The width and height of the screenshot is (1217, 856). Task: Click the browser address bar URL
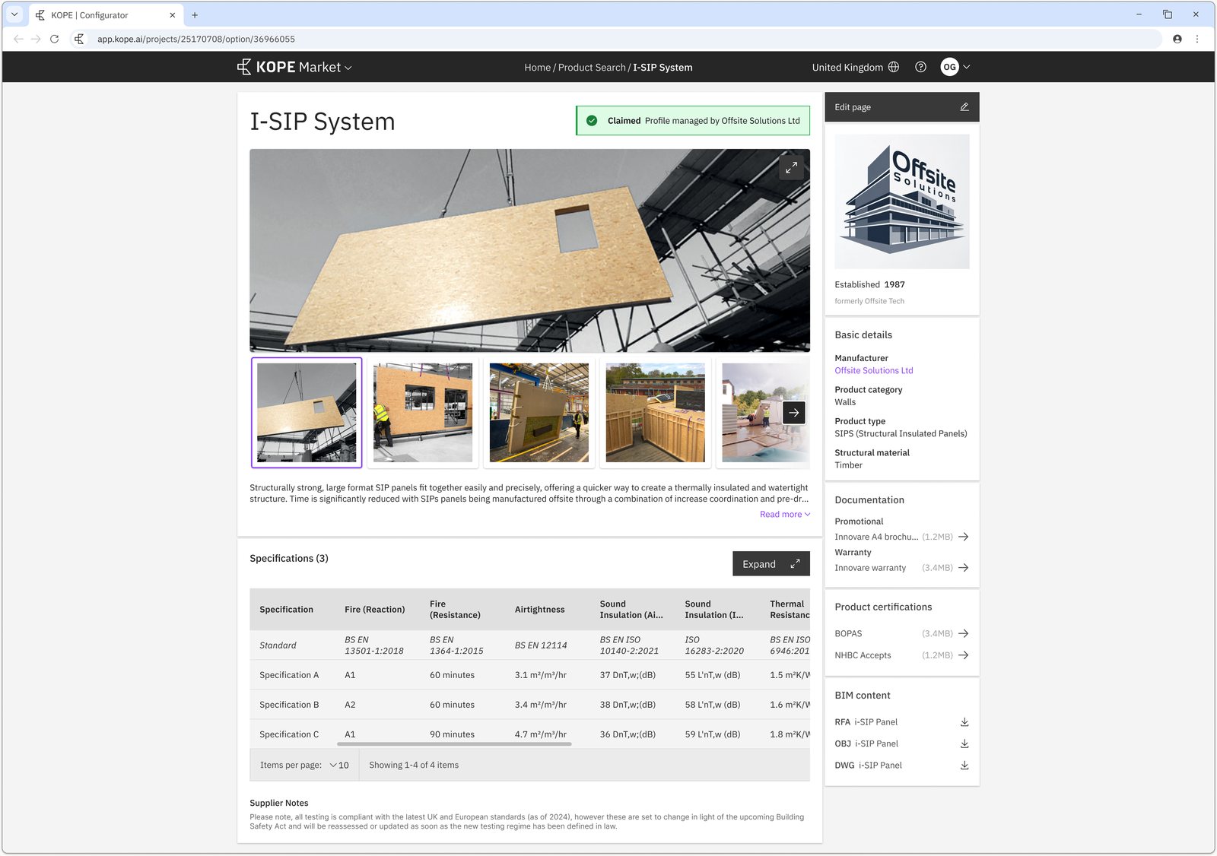pos(196,39)
